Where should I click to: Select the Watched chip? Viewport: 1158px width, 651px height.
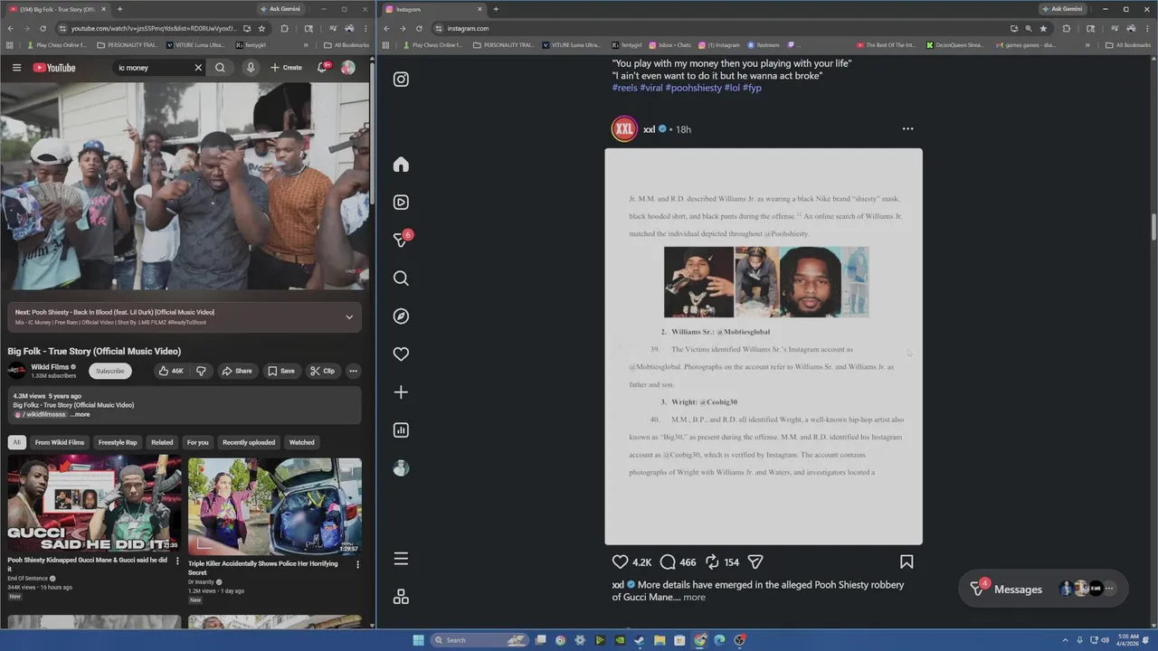[x=302, y=442]
